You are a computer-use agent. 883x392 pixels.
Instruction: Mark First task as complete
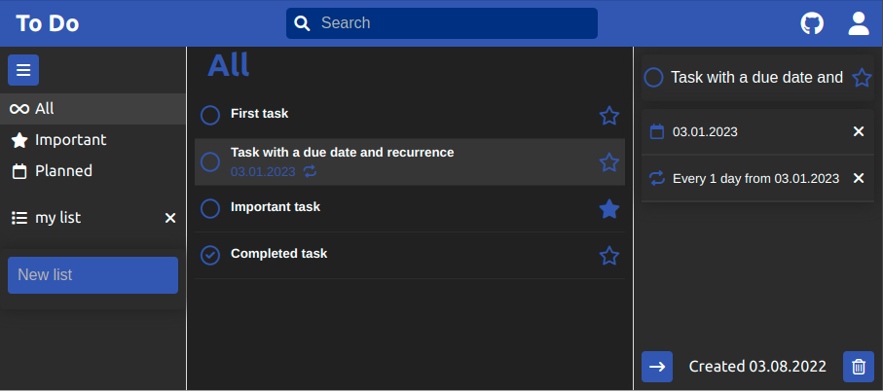(210, 116)
